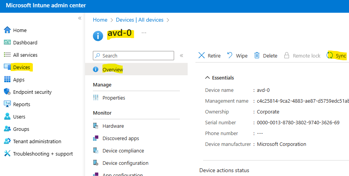
Task: Click the Remote lock padlock icon
Action: pyautogui.click(x=287, y=55)
